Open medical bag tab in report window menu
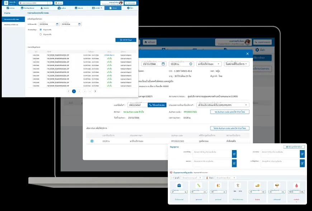Image resolution: width=312 pixels, height=211 pixels. pos(61,8)
